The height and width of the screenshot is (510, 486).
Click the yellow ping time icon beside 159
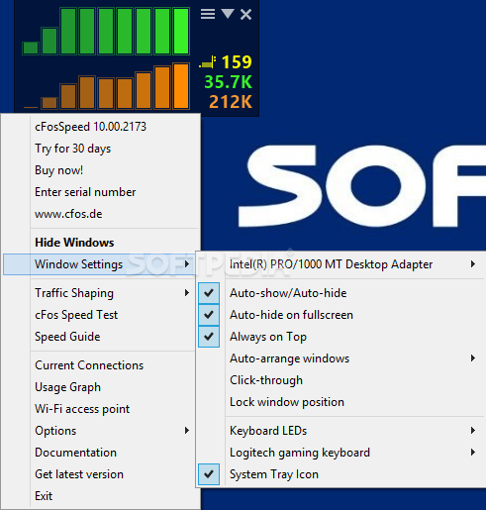pyautogui.click(x=208, y=62)
